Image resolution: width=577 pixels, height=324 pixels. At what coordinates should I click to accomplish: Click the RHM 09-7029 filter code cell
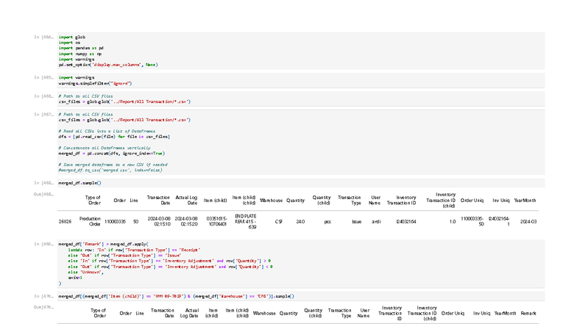pyautogui.click(x=301, y=296)
